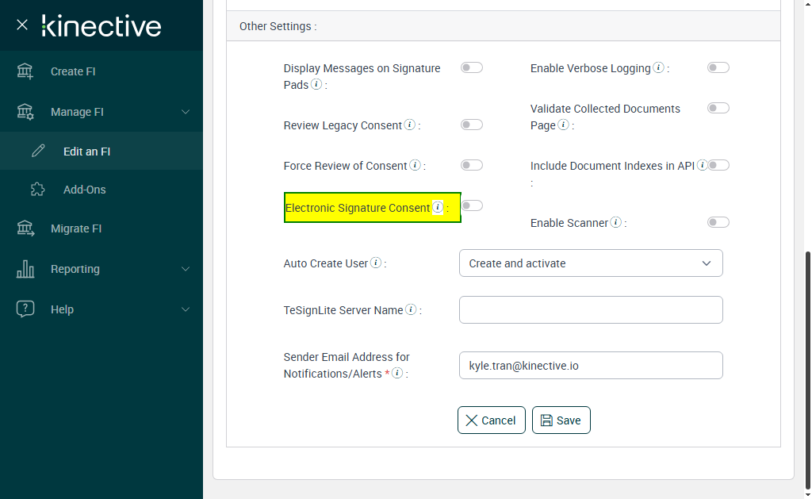This screenshot has height=499, width=812.
Task: Click the TeSignLite Server Name text field
Action: [591, 310]
